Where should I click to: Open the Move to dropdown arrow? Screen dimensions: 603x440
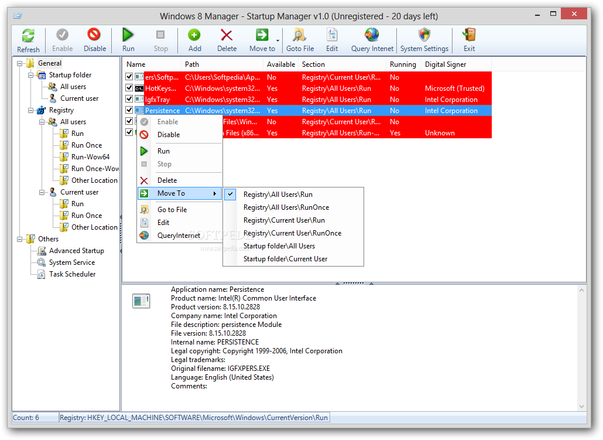pyautogui.click(x=277, y=40)
